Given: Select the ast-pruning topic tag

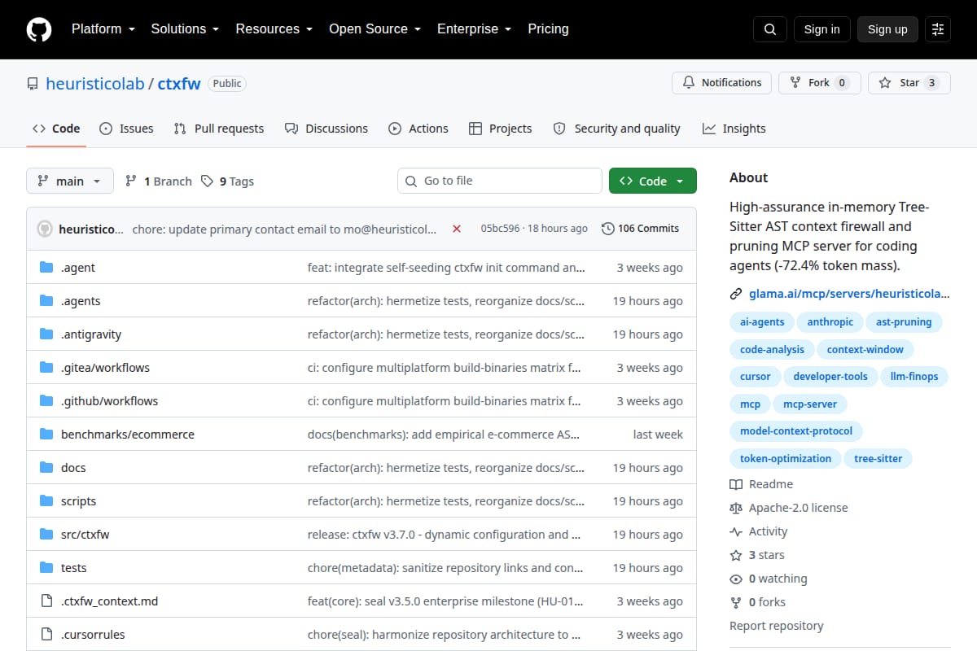Looking at the screenshot, I should [x=904, y=322].
